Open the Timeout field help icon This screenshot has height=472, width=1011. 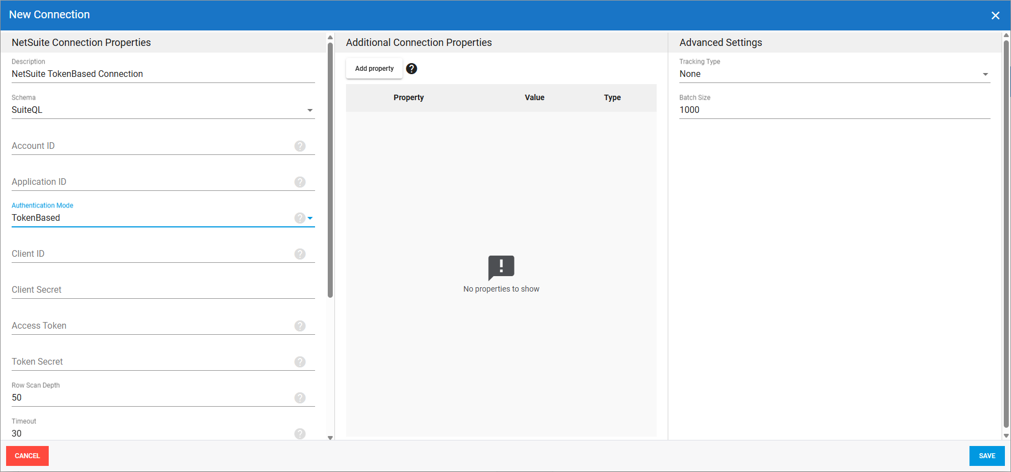[300, 434]
